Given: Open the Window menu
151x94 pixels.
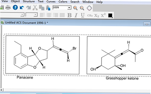Looking at the screenshot, I should (88, 2).
